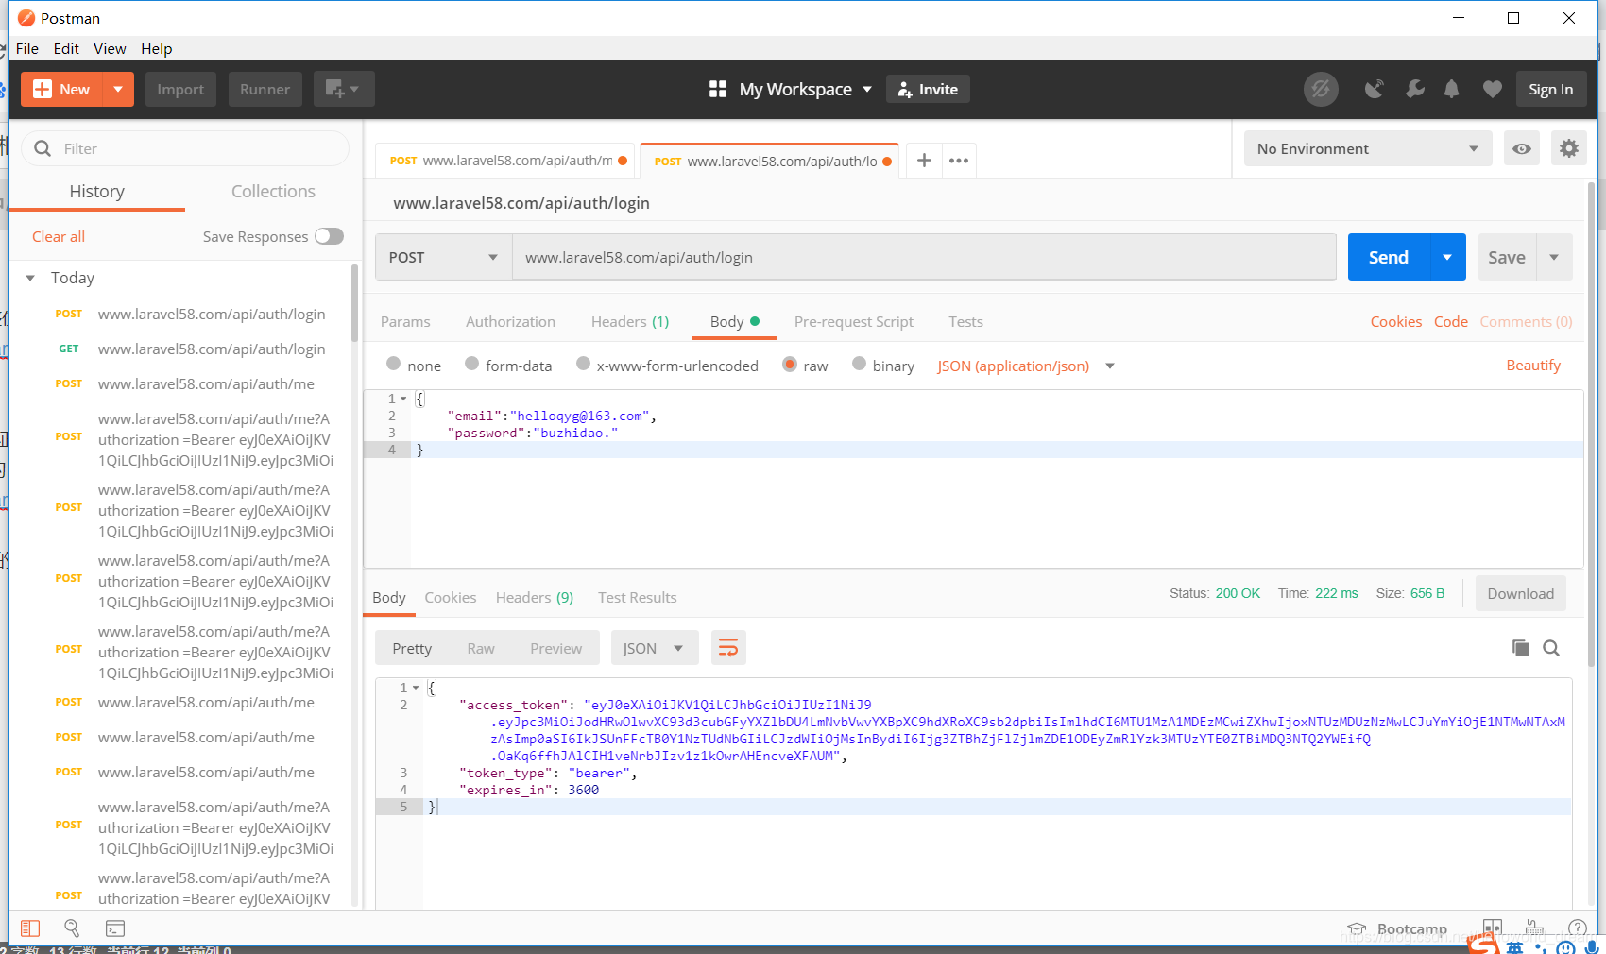1606x954 pixels.
Task: Open keyboard shortcuts icon in status bar
Action: pyautogui.click(x=1535, y=928)
